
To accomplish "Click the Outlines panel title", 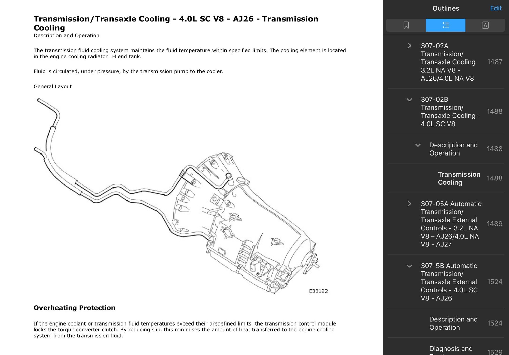I will [x=446, y=8].
